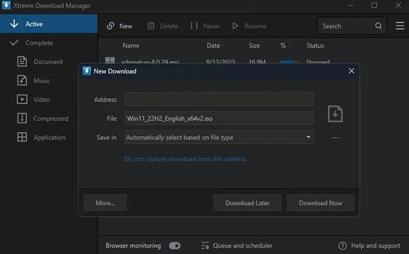This screenshot has width=409, height=254.
Task: Click the New toolbar label
Action: coord(126,26)
